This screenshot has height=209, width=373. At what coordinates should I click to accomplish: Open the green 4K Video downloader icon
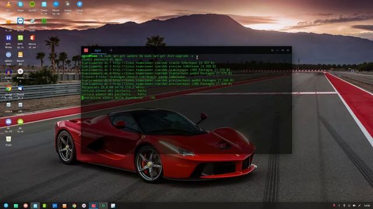20,122
